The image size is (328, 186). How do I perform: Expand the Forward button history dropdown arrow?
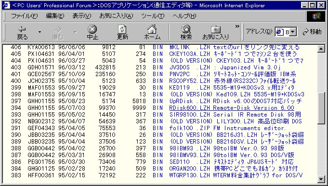[75, 32]
